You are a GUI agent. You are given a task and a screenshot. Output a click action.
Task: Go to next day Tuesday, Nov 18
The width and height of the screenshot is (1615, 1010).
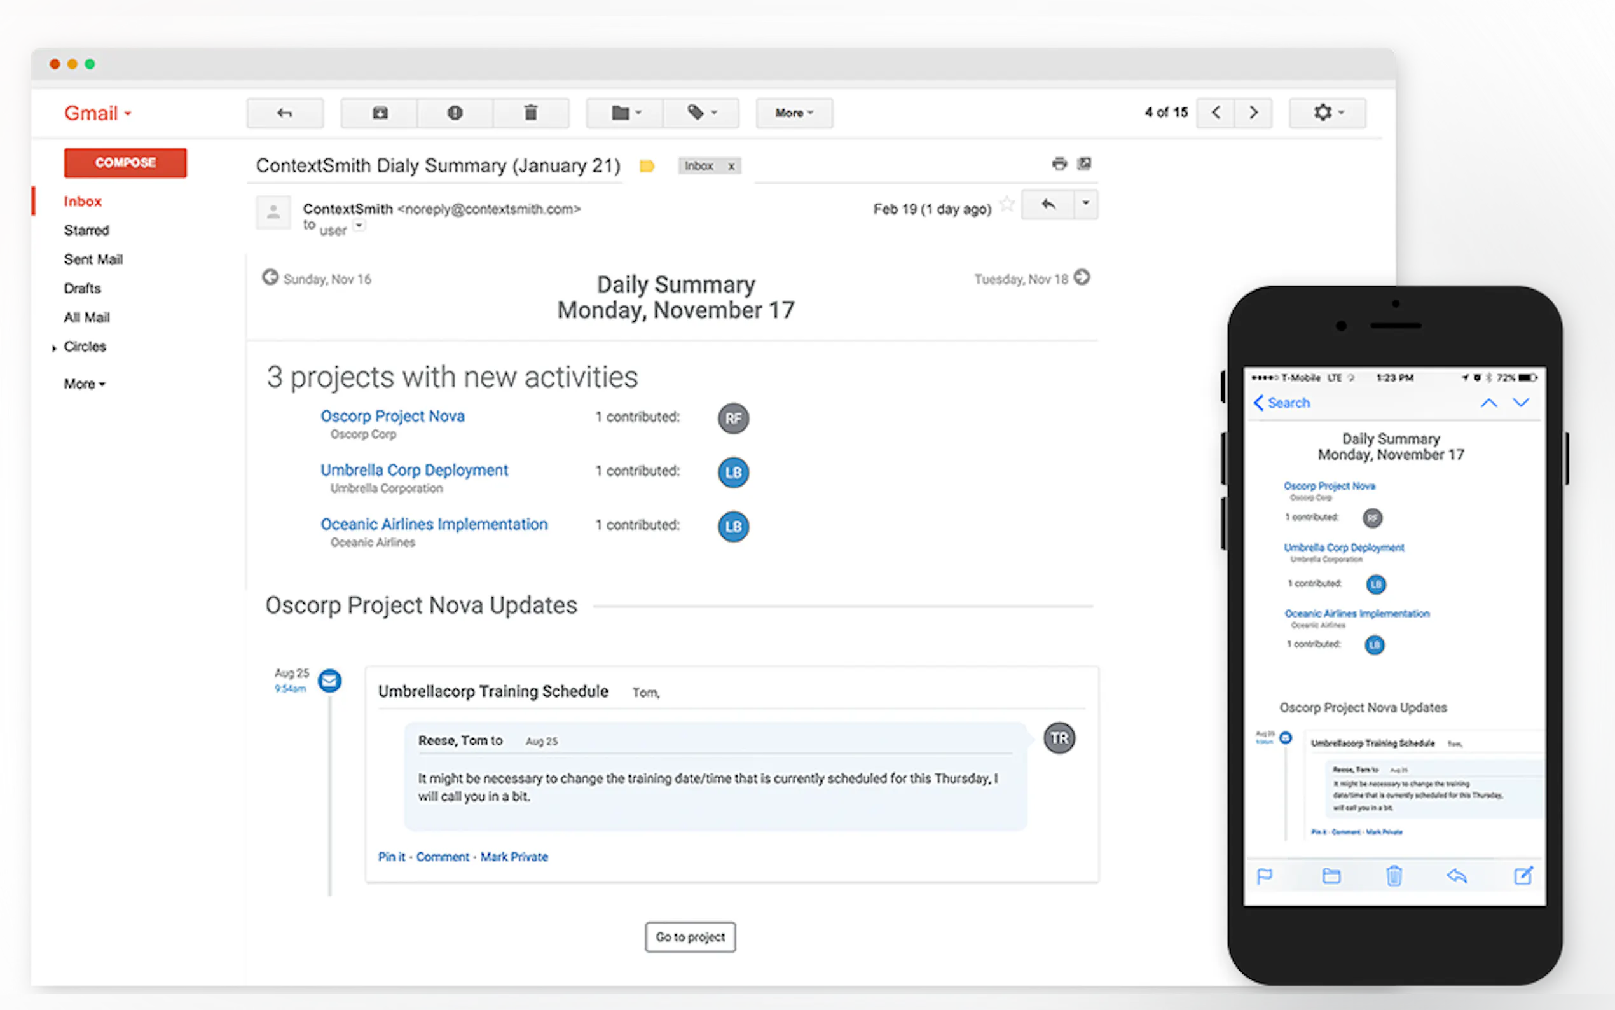[x=1082, y=277]
